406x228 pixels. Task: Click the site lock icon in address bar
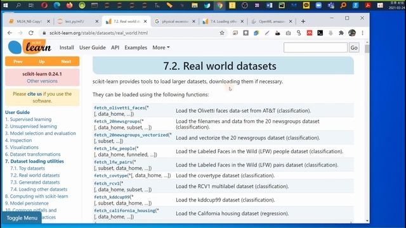pos(44,33)
